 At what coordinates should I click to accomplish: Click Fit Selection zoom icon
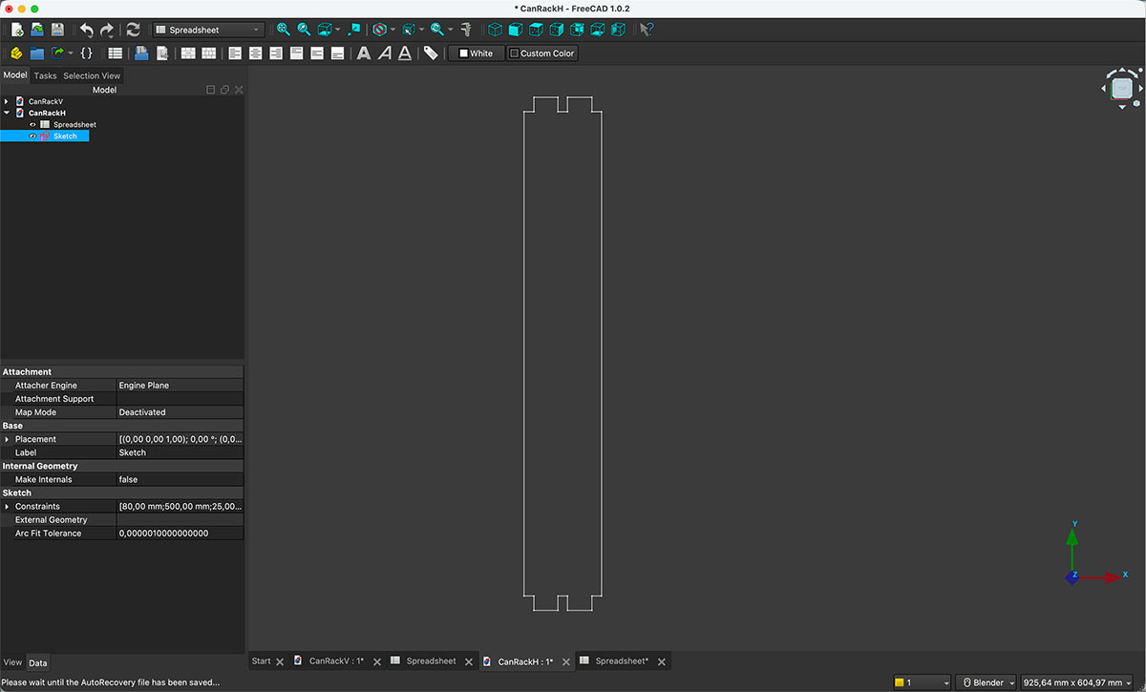pos(304,30)
